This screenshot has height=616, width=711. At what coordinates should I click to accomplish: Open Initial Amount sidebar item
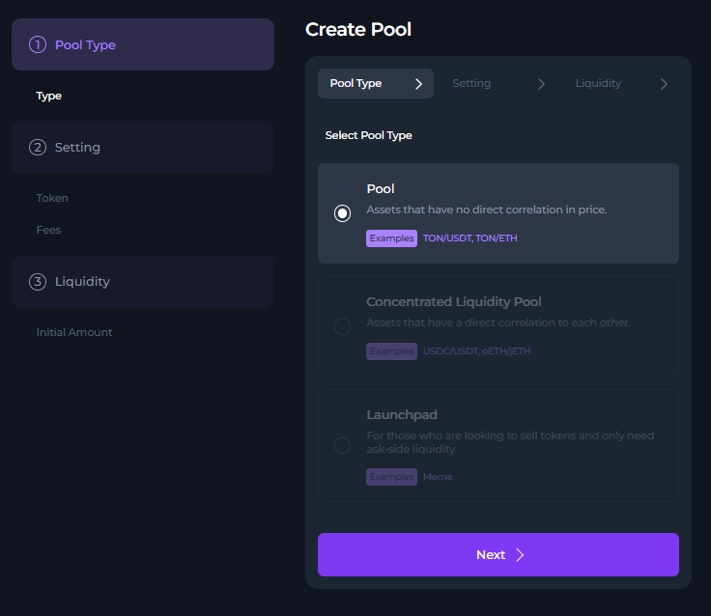(74, 332)
